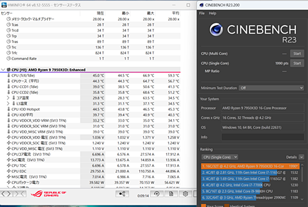308x207 pixels.
Task: Click the clock icon beside Tcas
Action: pyautogui.click(x=8, y=25)
